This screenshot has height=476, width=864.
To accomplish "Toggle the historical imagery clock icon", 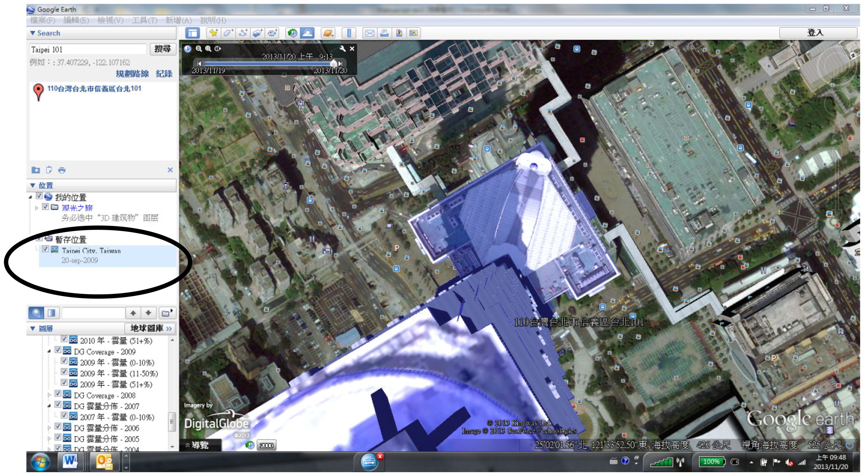I will [x=292, y=33].
